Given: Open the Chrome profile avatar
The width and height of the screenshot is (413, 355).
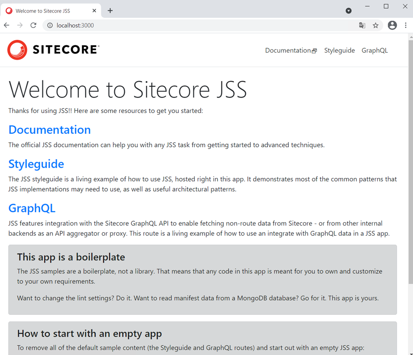Looking at the screenshot, I should coord(392,25).
